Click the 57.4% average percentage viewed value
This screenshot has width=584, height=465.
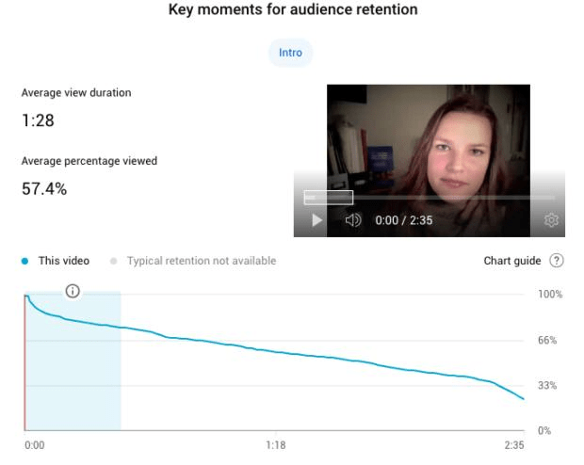point(41,188)
